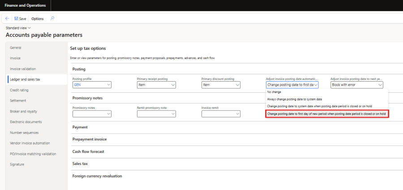Go to the Settlement tab

(x=18, y=101)
